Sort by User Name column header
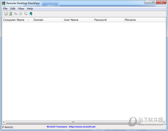This screenshot has height=131, width=168. 78,20
